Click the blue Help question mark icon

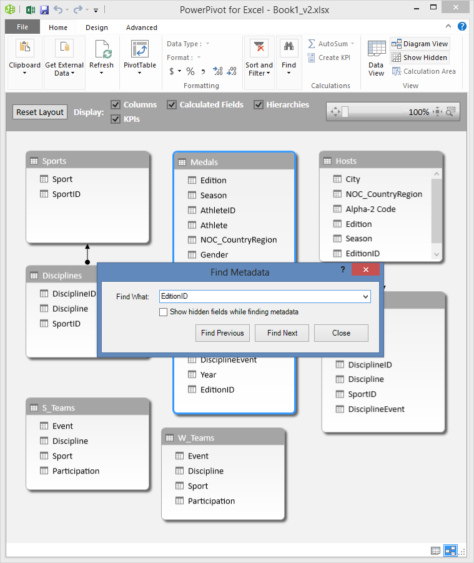[462, 26]
